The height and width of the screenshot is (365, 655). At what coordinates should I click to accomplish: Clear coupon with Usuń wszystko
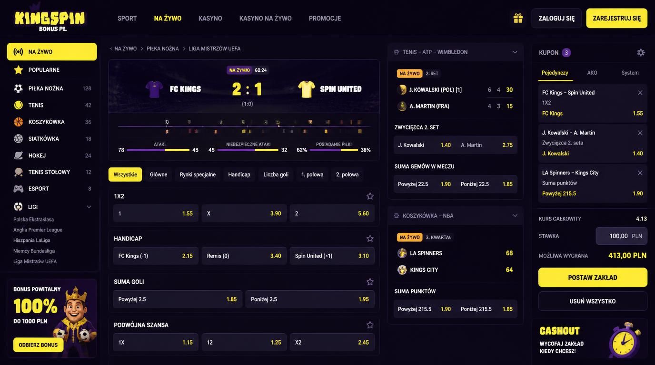[593, 301]
